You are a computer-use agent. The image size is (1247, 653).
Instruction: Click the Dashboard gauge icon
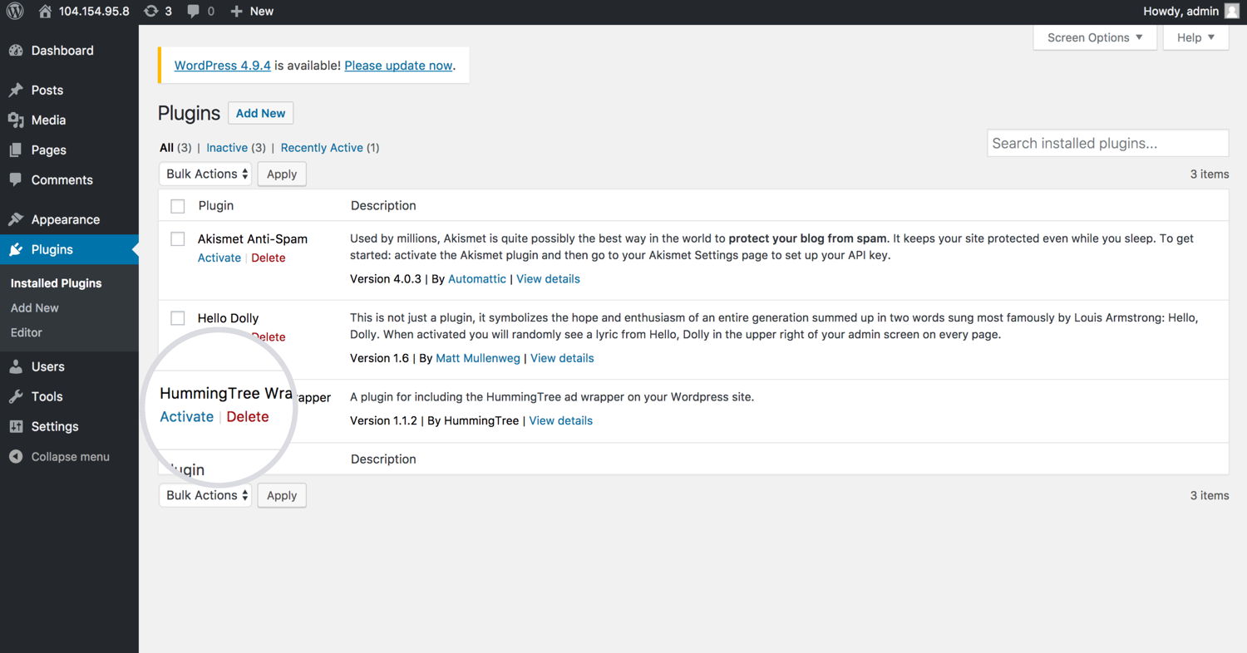pos(16,51)
